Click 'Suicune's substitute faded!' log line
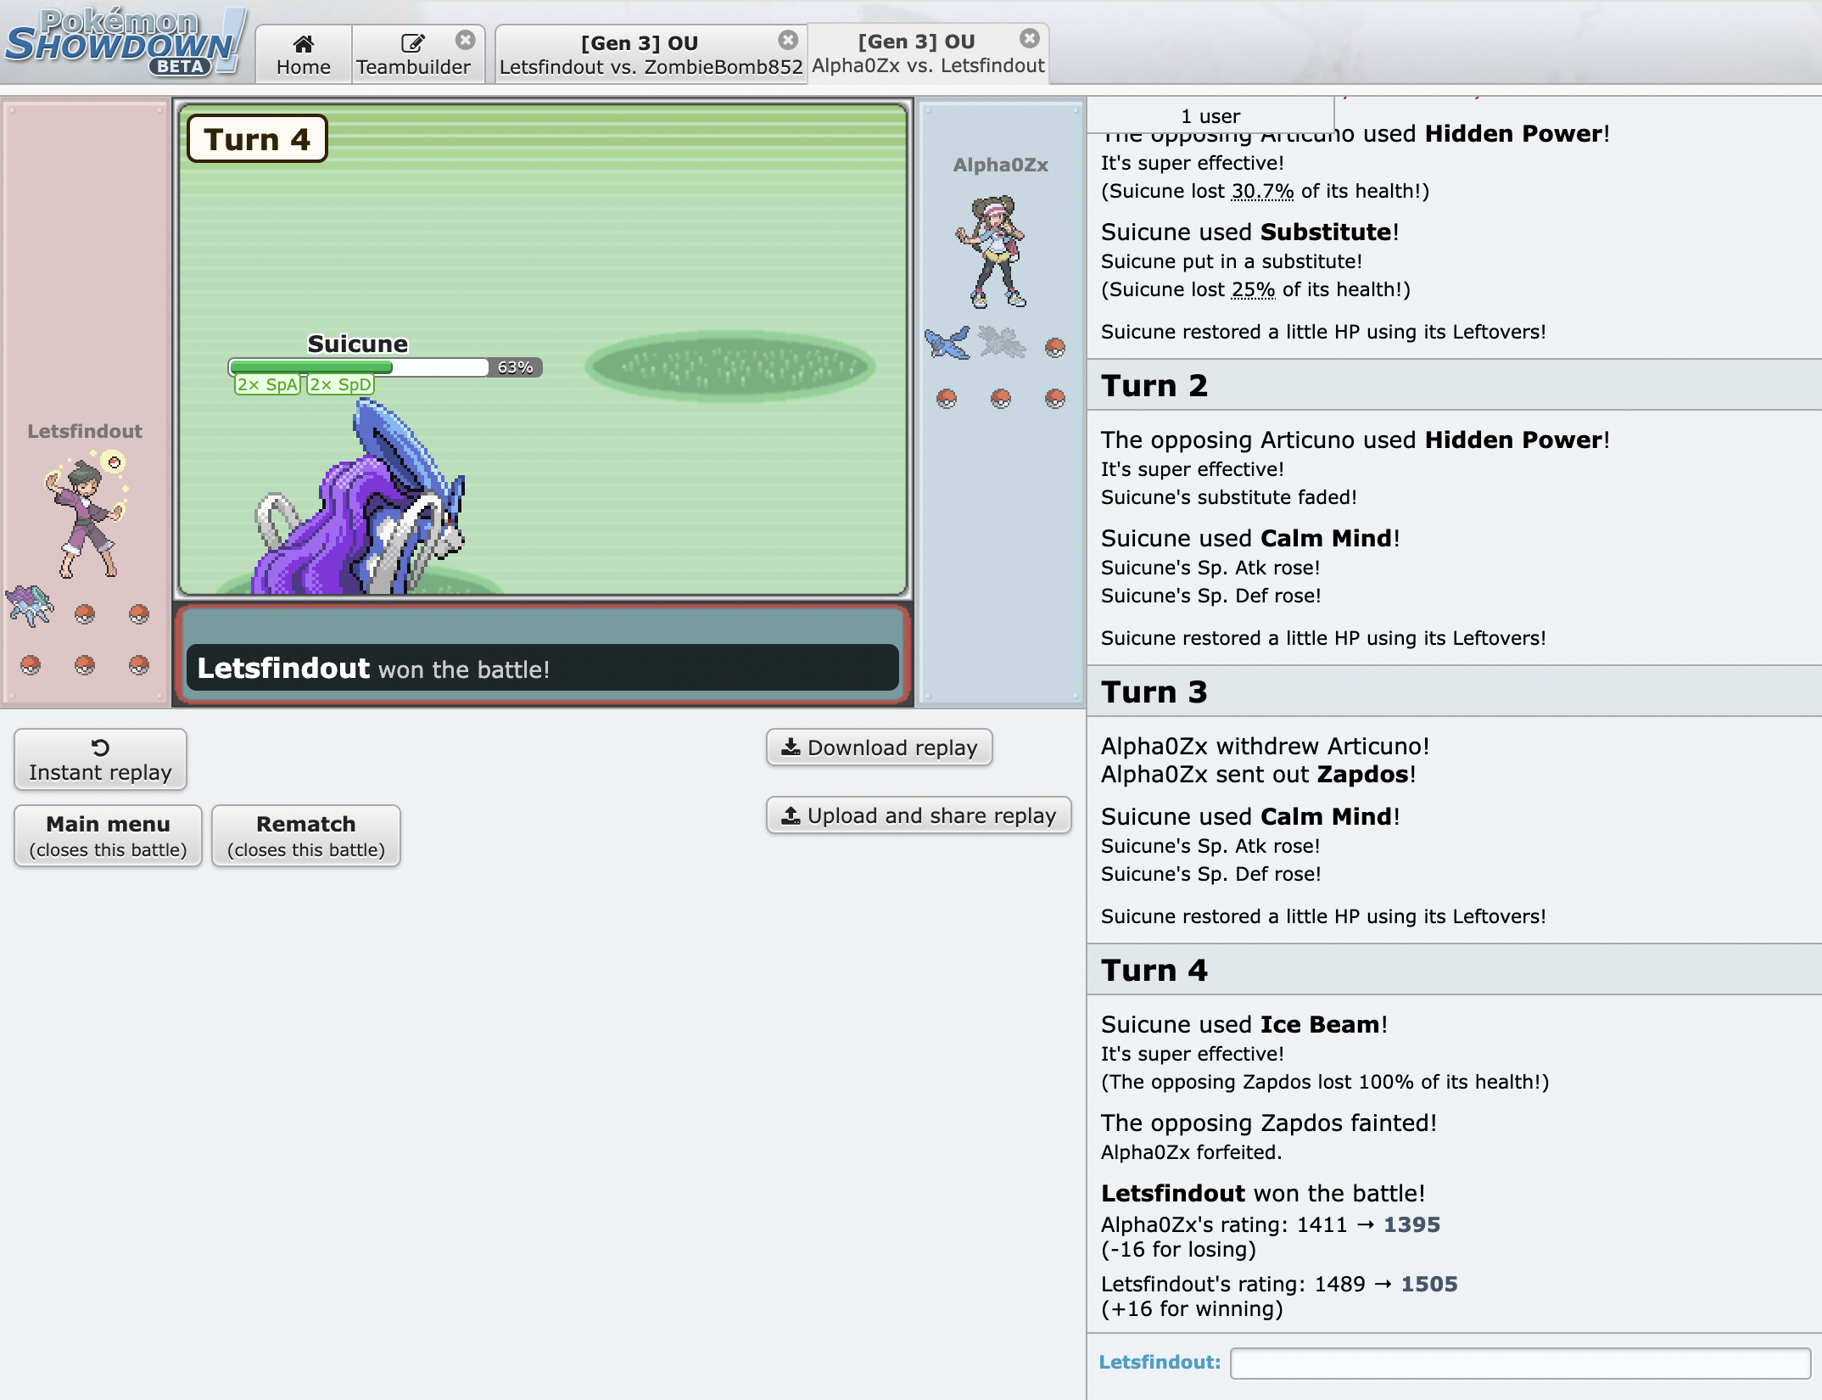1822x1400 pixels. point(1228,497)
